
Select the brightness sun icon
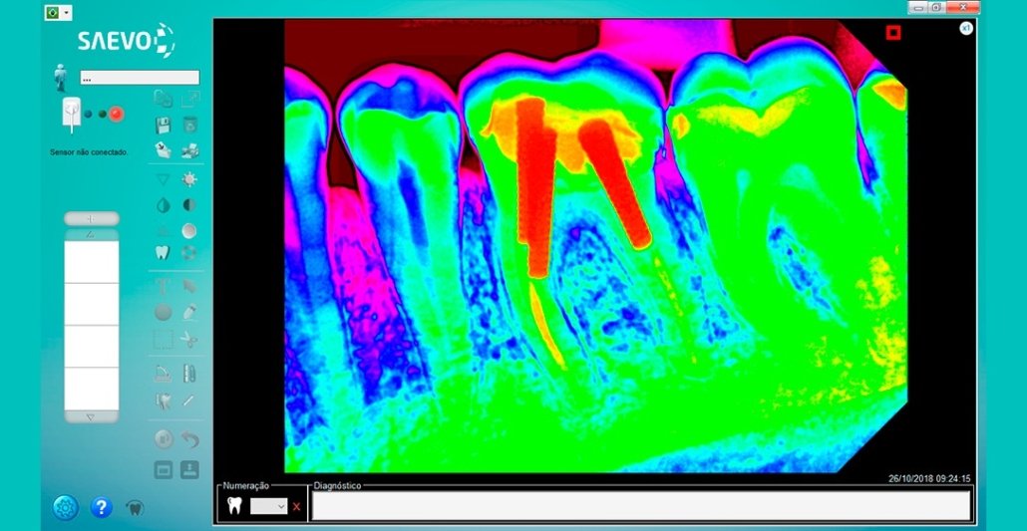(189, 179)
